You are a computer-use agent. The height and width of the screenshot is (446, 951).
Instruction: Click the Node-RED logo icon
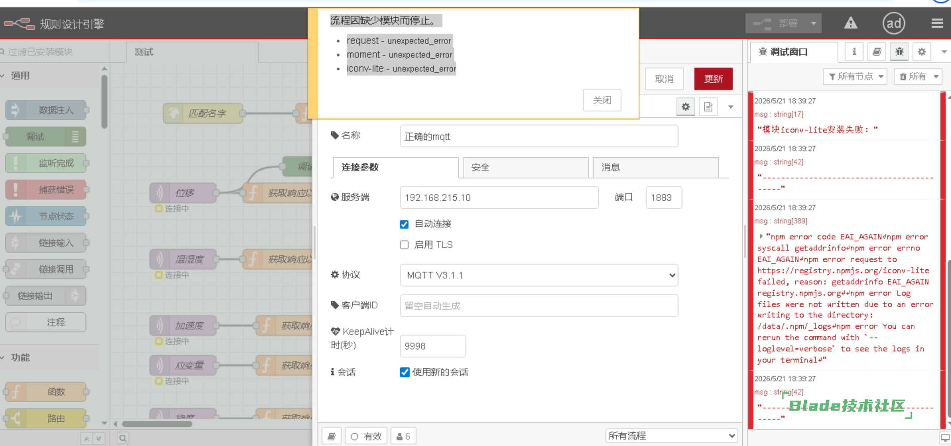(19, 23)
